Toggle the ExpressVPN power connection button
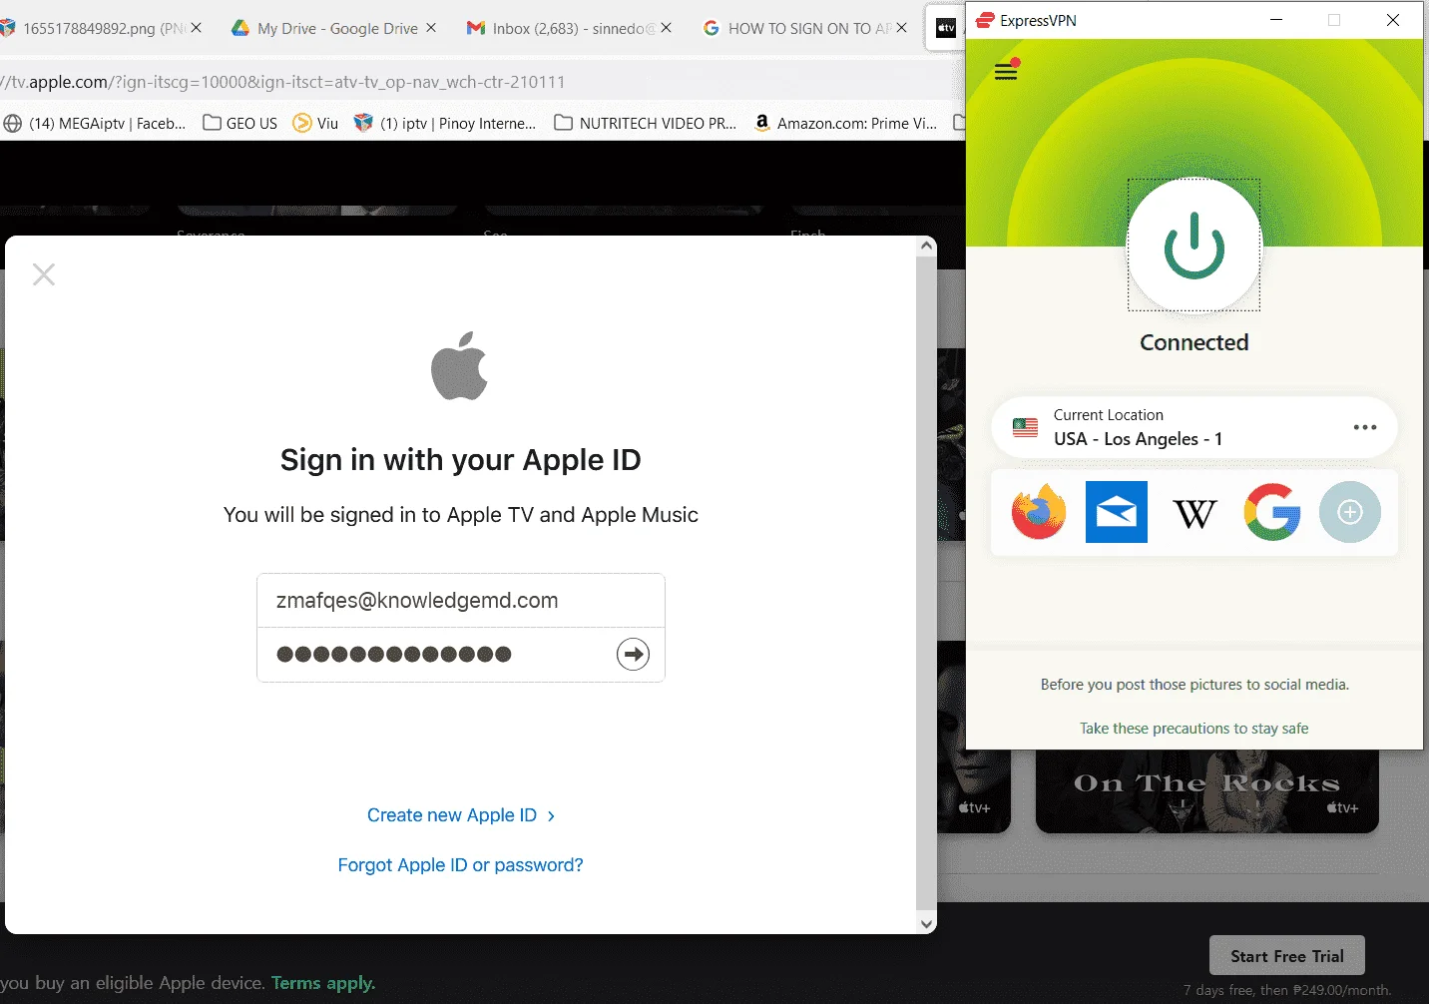Screen dimensions: 1429x1004 click(1193, 246)
